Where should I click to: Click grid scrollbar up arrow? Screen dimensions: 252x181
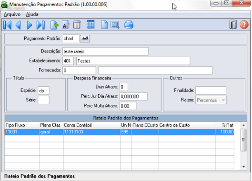click(243, 125)
